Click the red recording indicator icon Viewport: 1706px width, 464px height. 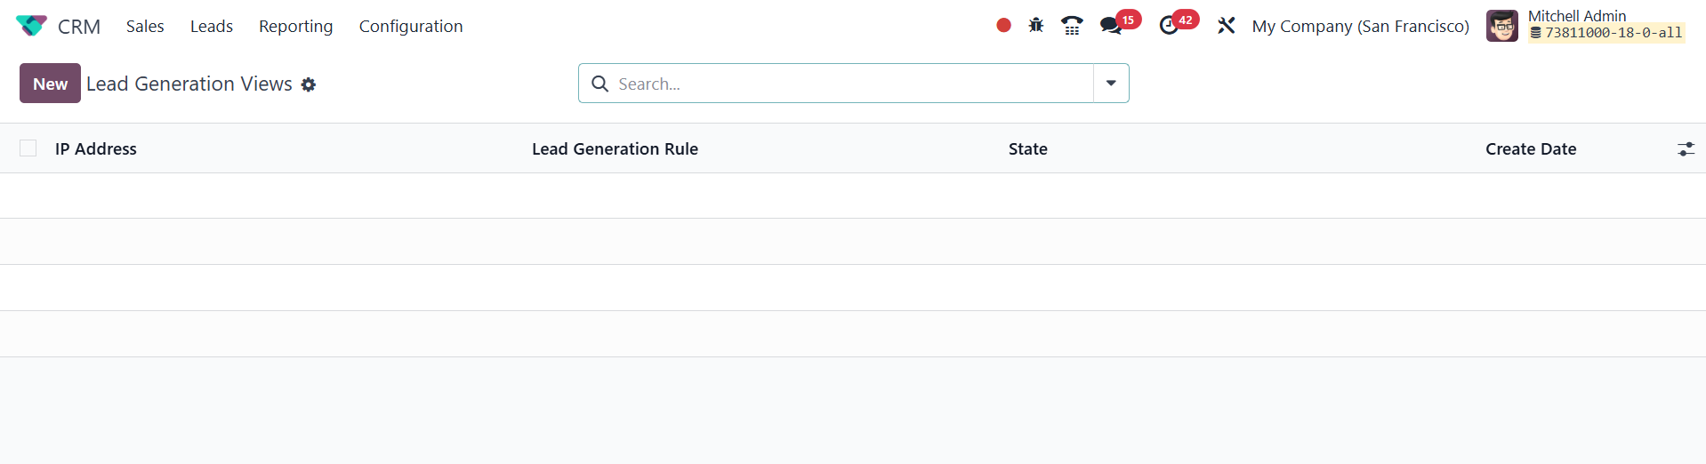(x=1003, y=26)
